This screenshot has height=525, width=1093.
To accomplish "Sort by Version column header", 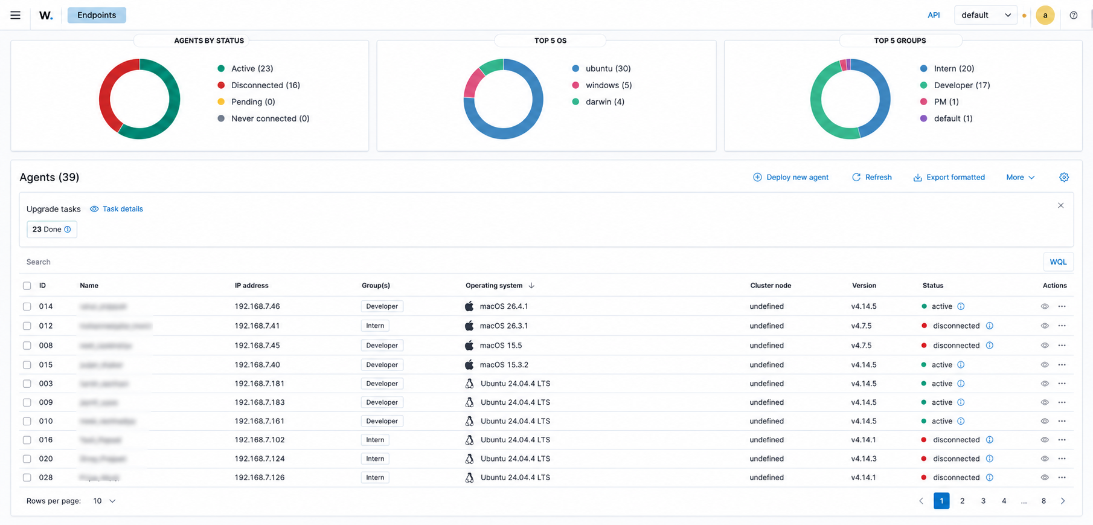I will [x=864, y=286].
